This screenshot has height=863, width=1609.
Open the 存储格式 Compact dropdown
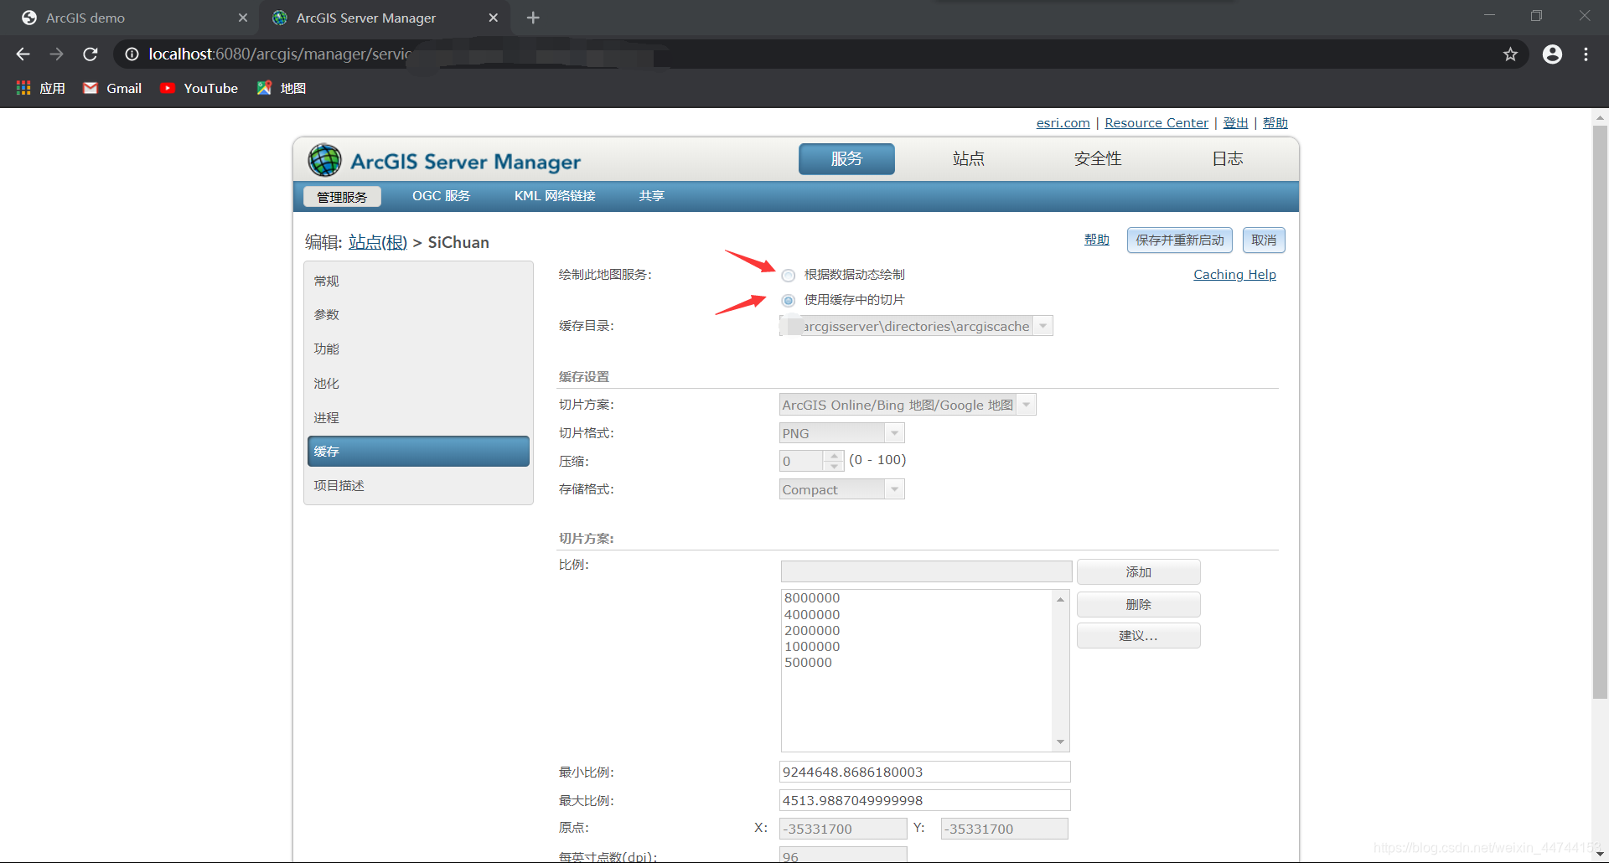click(x=895, y=489)
